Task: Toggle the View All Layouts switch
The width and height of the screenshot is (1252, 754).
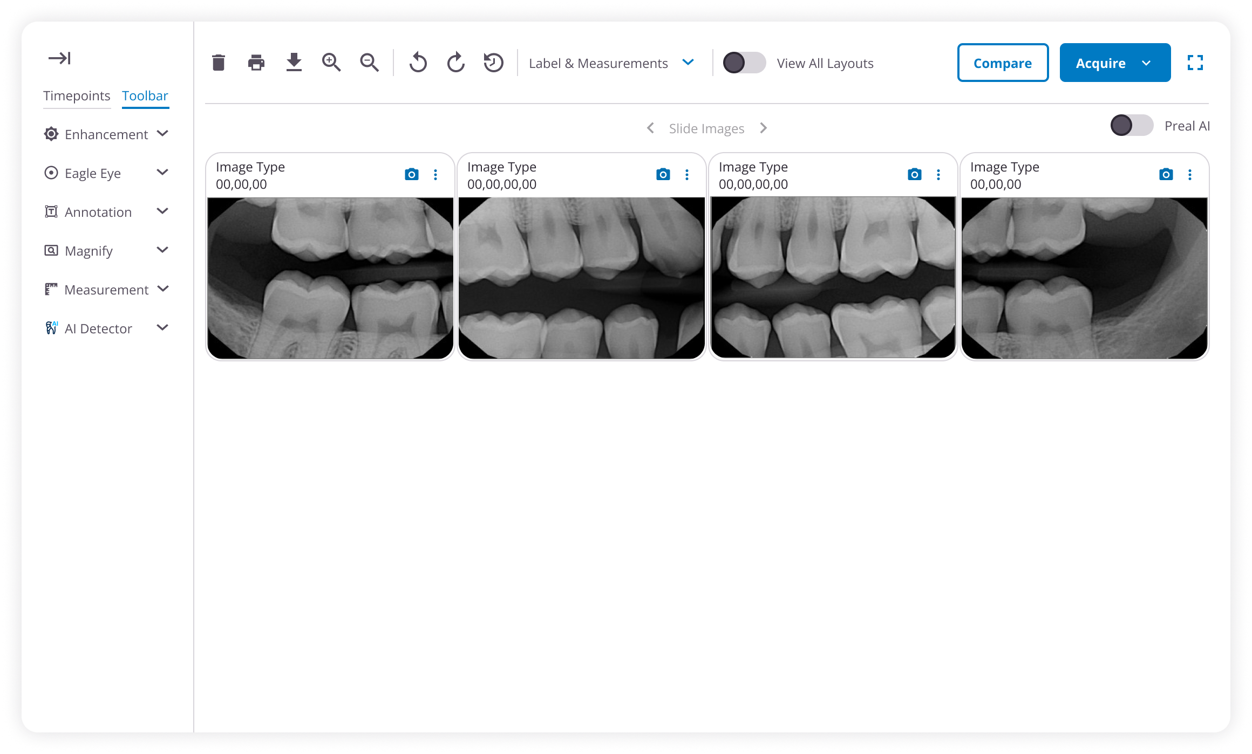Action: [x=744, y=63]
